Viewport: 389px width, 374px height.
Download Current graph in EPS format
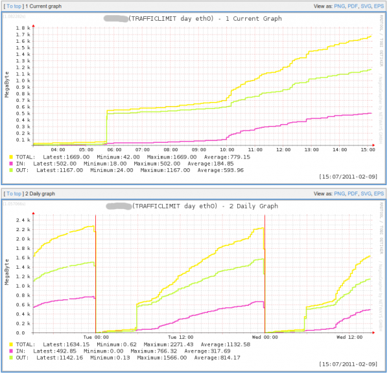point(380,6)
